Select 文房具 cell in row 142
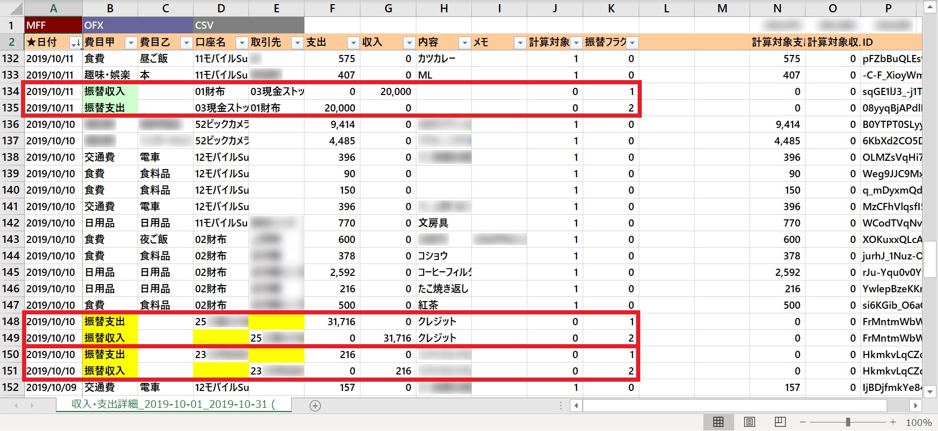 [444, 223]
